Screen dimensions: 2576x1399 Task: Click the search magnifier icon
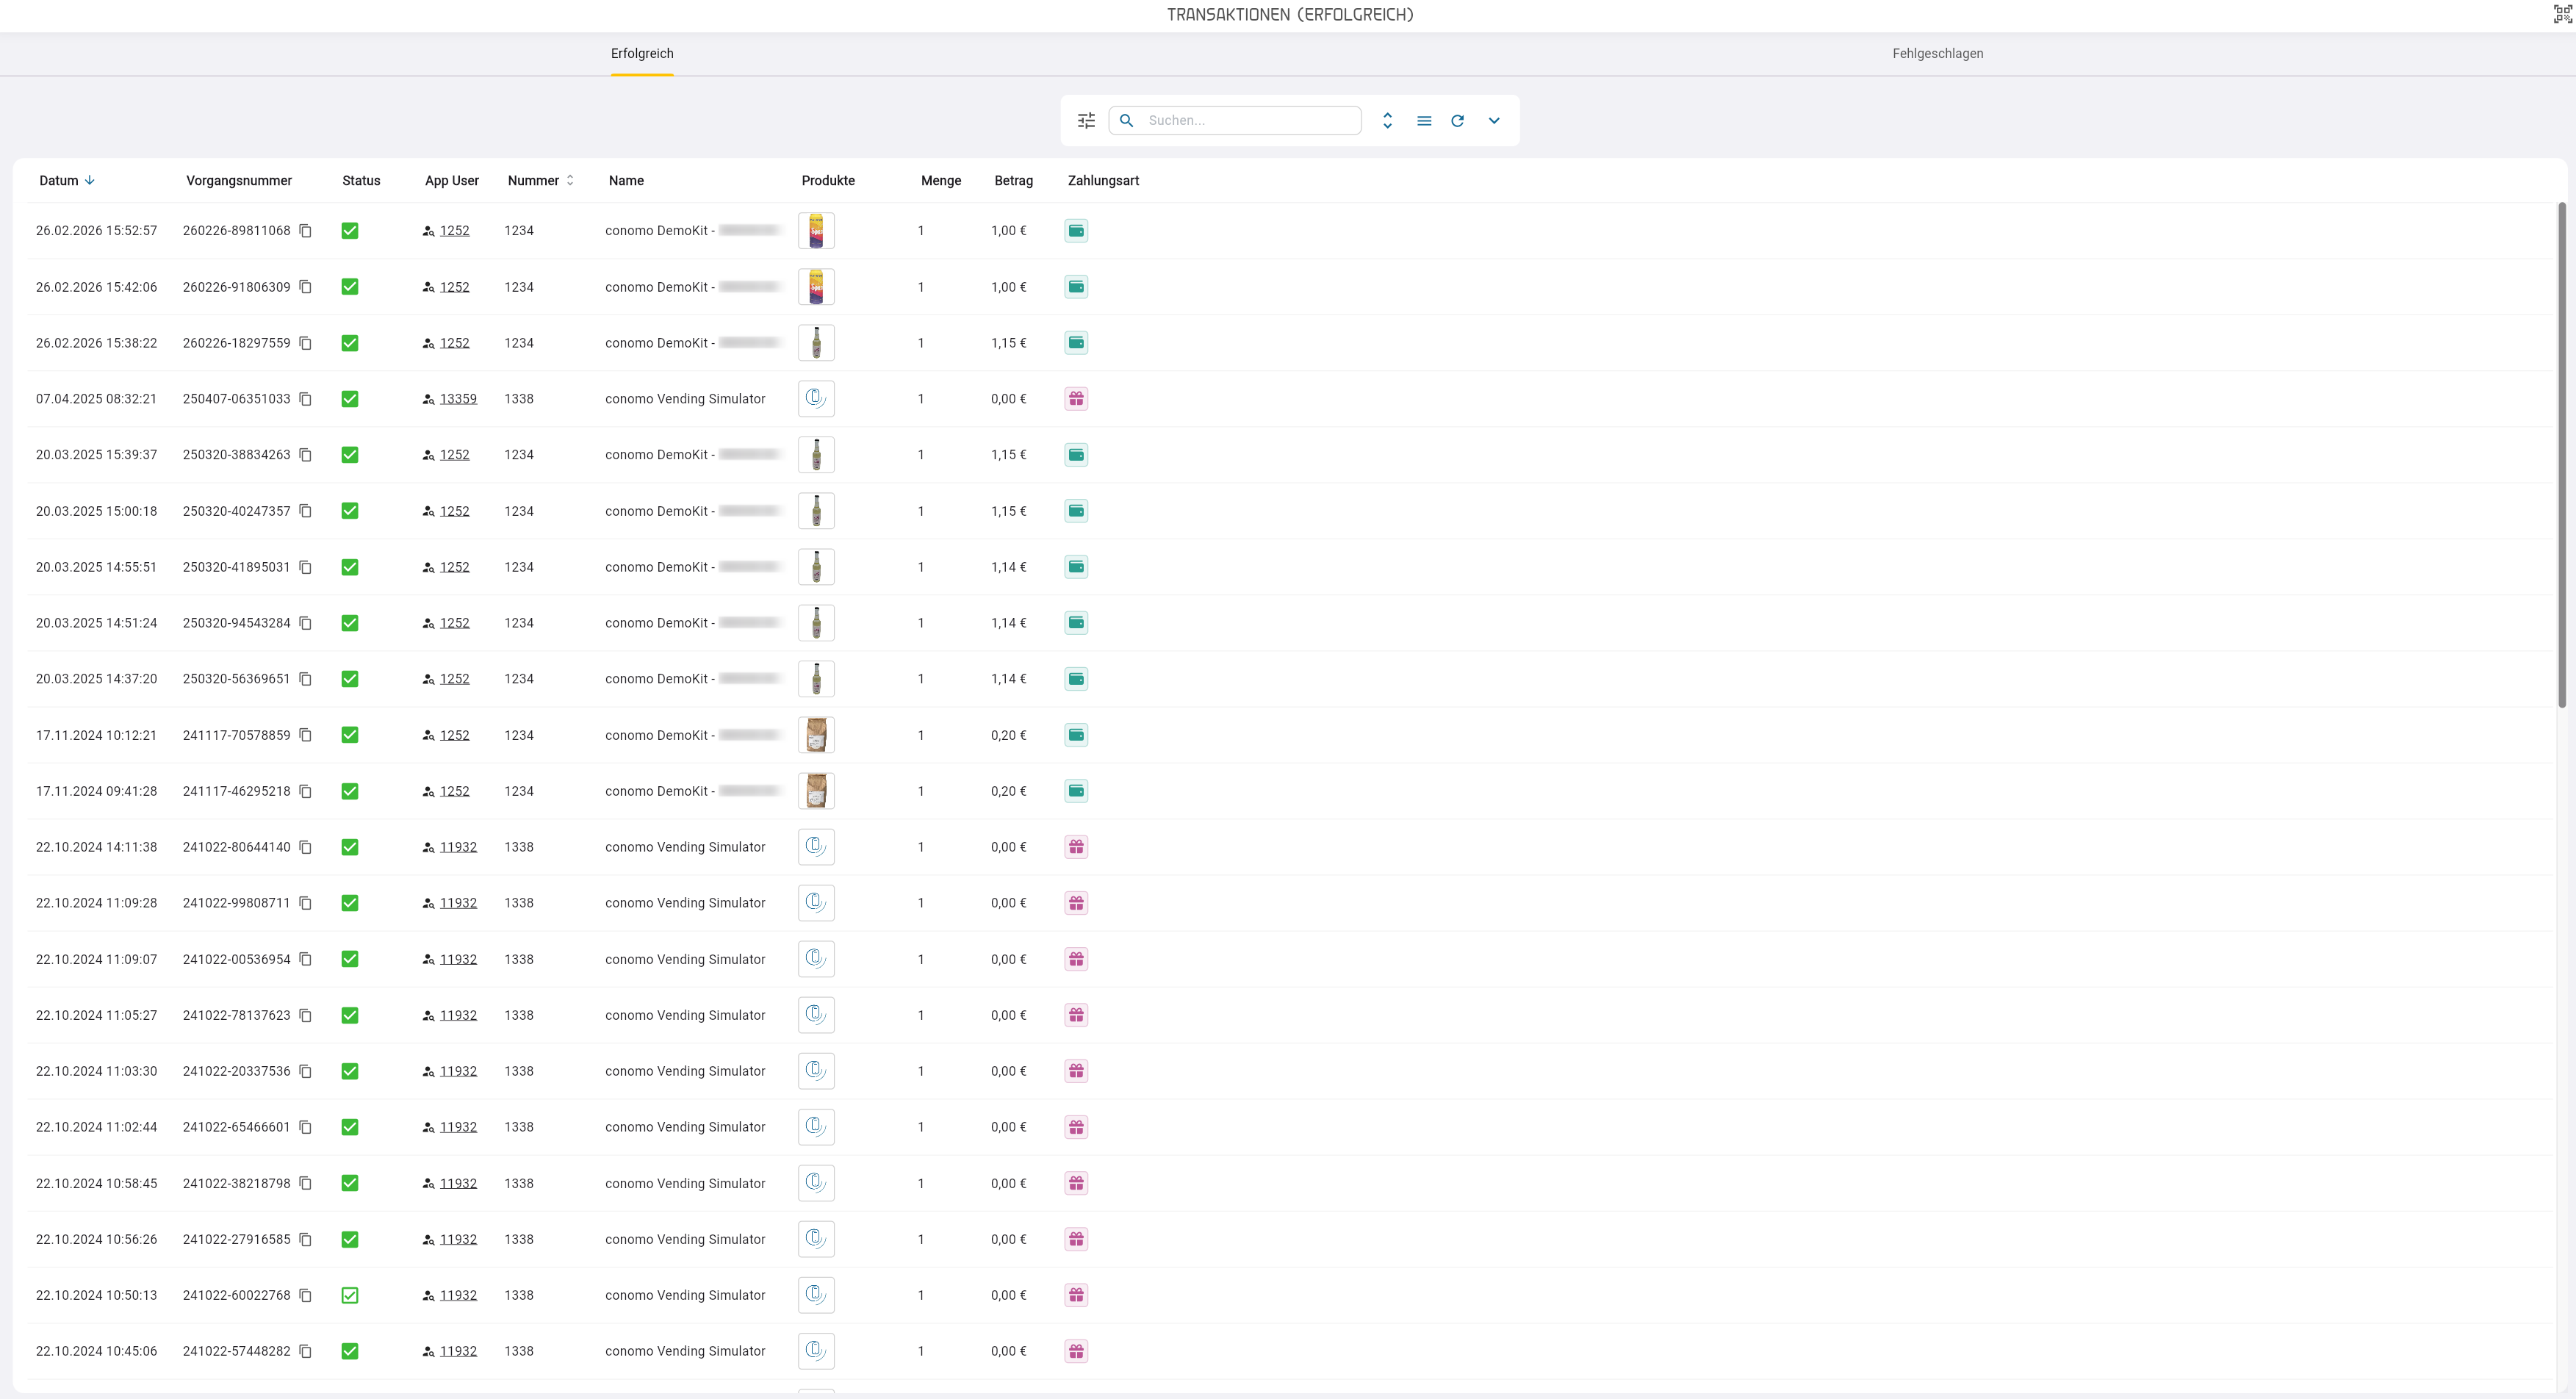[x=1126, y=121]
